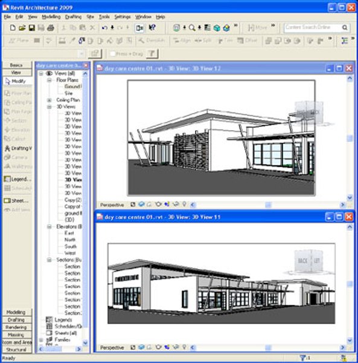Click the Undo arrow icon
358x363 pixels.
click(x=104, y=28)
